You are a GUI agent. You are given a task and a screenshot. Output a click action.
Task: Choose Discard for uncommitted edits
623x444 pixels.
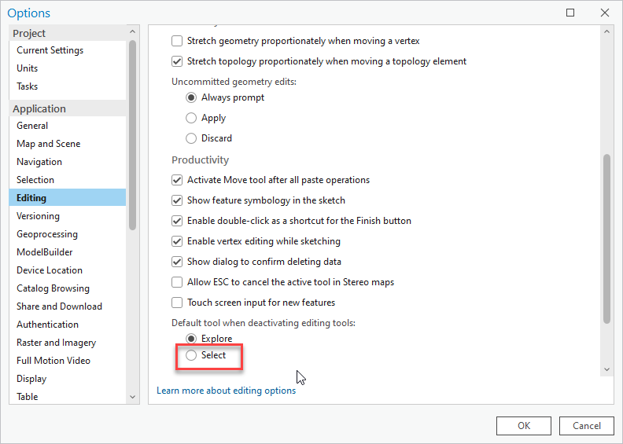(191, 138)
